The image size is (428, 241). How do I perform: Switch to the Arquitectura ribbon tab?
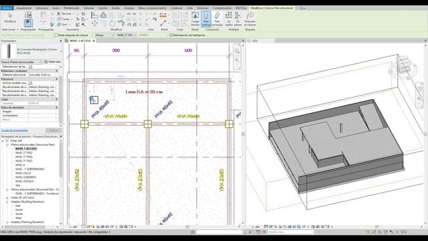24,8
